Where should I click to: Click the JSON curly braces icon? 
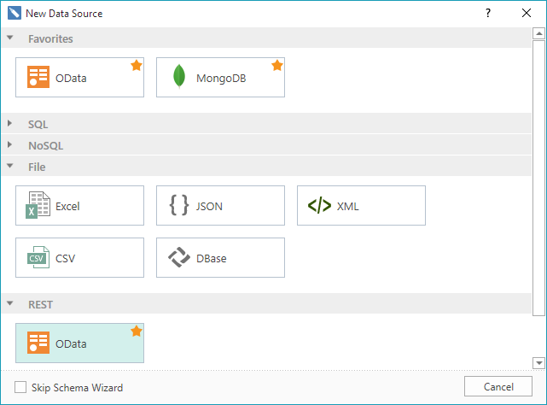click(179, 205)
